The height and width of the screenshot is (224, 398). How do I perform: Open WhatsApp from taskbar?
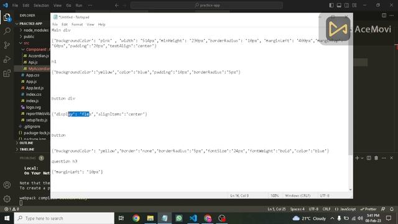[179, 218]
